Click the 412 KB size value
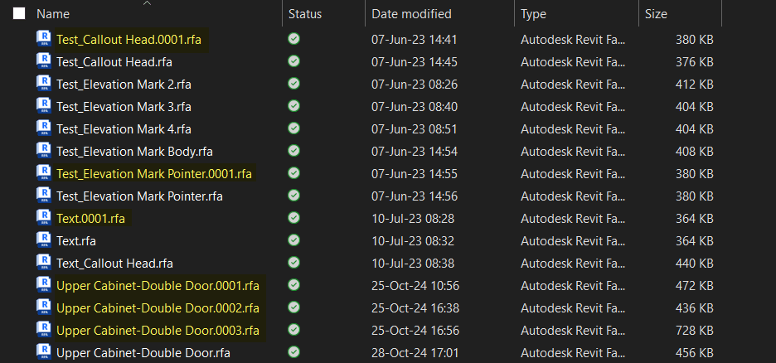Screen dimensions: 776x363 coord(695,85)
